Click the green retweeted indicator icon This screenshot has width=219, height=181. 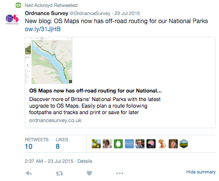(x=18, y=6)
